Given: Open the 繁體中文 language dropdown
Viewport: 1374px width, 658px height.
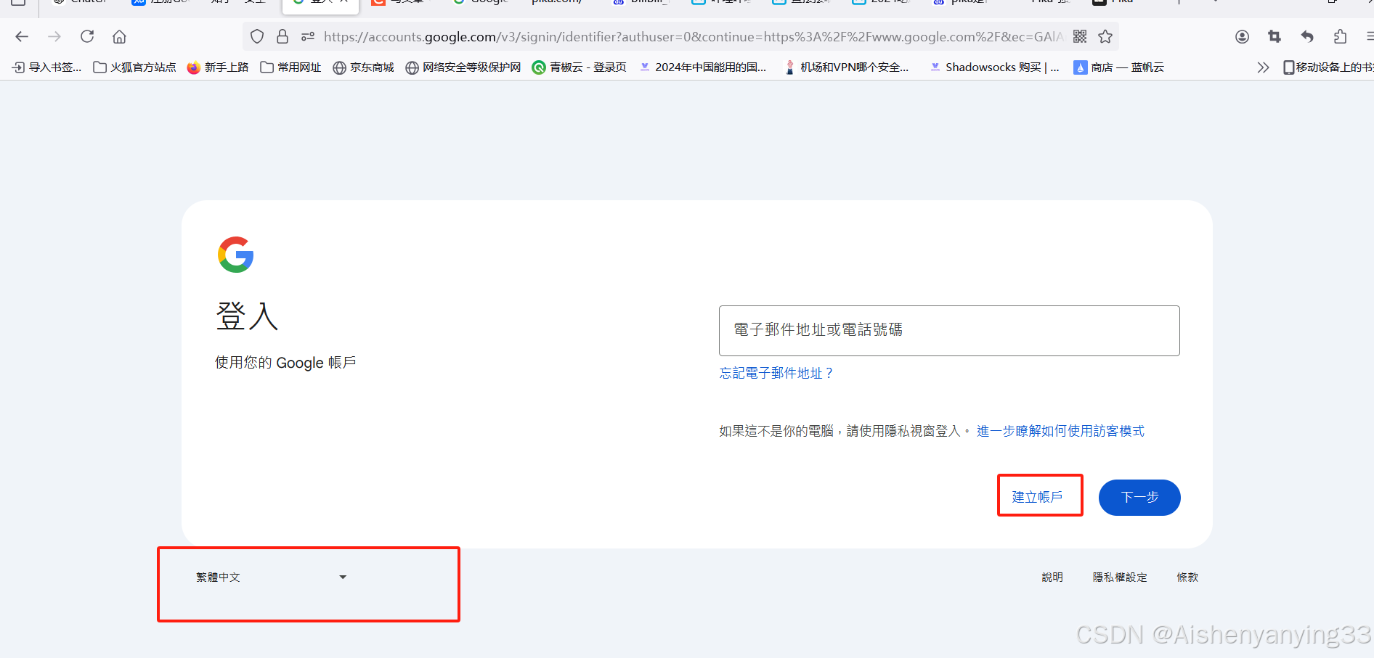Looking at the screenshot, I should click(x=272, y=577).
